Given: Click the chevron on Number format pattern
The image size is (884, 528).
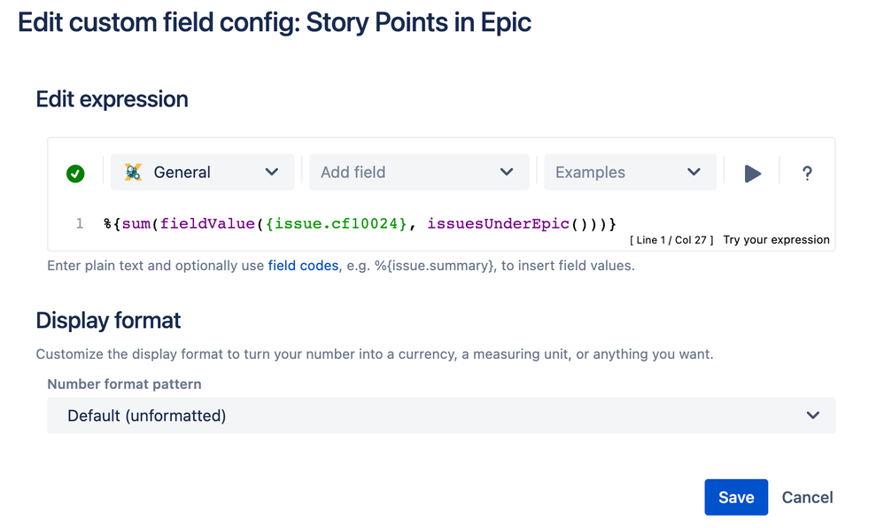Looking at the screenshot, I should click(812, 415).
